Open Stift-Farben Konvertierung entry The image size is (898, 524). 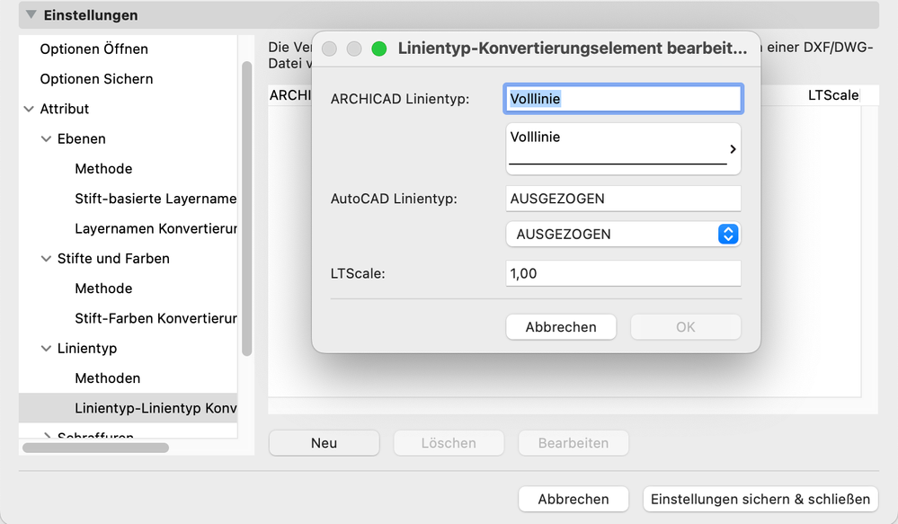point(156,318)
